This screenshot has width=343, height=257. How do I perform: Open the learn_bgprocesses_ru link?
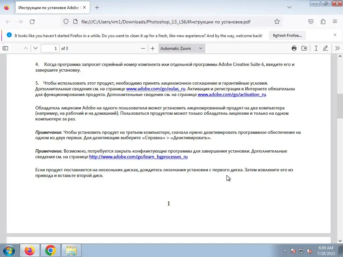click(138, 157)
